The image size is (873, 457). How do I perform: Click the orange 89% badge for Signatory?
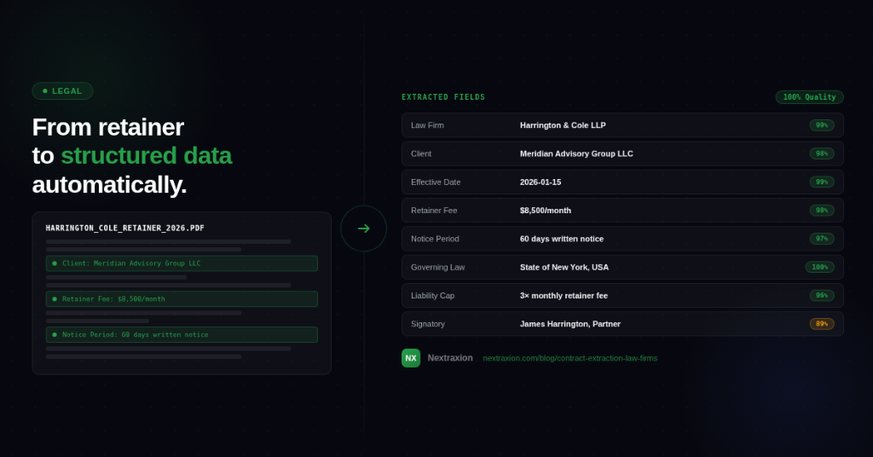pyautogui.click(x=822, y=324)
